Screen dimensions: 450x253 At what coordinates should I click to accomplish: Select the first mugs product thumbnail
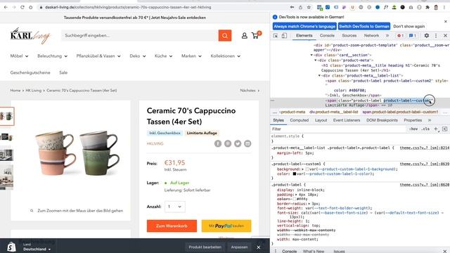[6, 116]
